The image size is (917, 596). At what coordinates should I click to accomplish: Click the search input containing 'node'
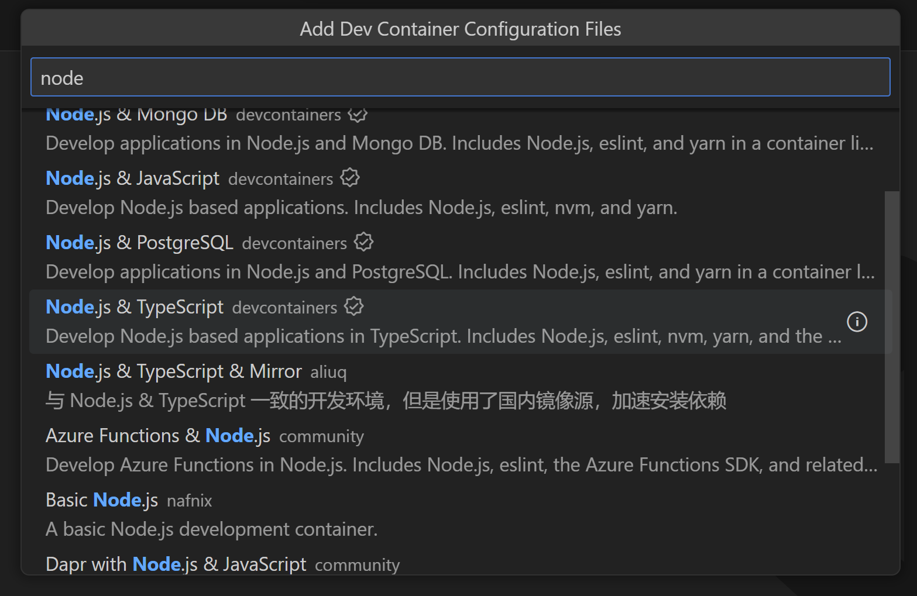[460, 77]
